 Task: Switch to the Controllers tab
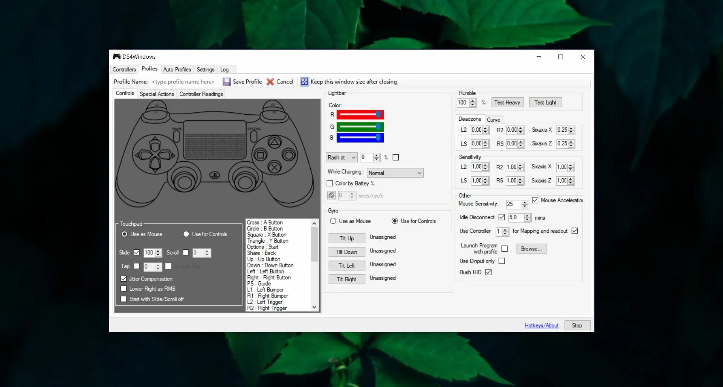(124, 70)
